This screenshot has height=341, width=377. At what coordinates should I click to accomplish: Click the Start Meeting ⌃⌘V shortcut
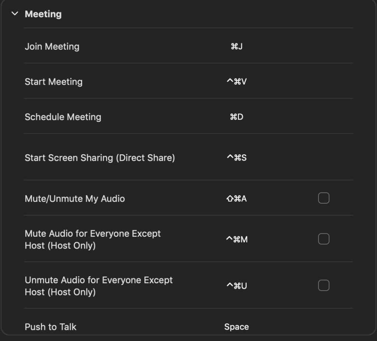pos(236,82)
